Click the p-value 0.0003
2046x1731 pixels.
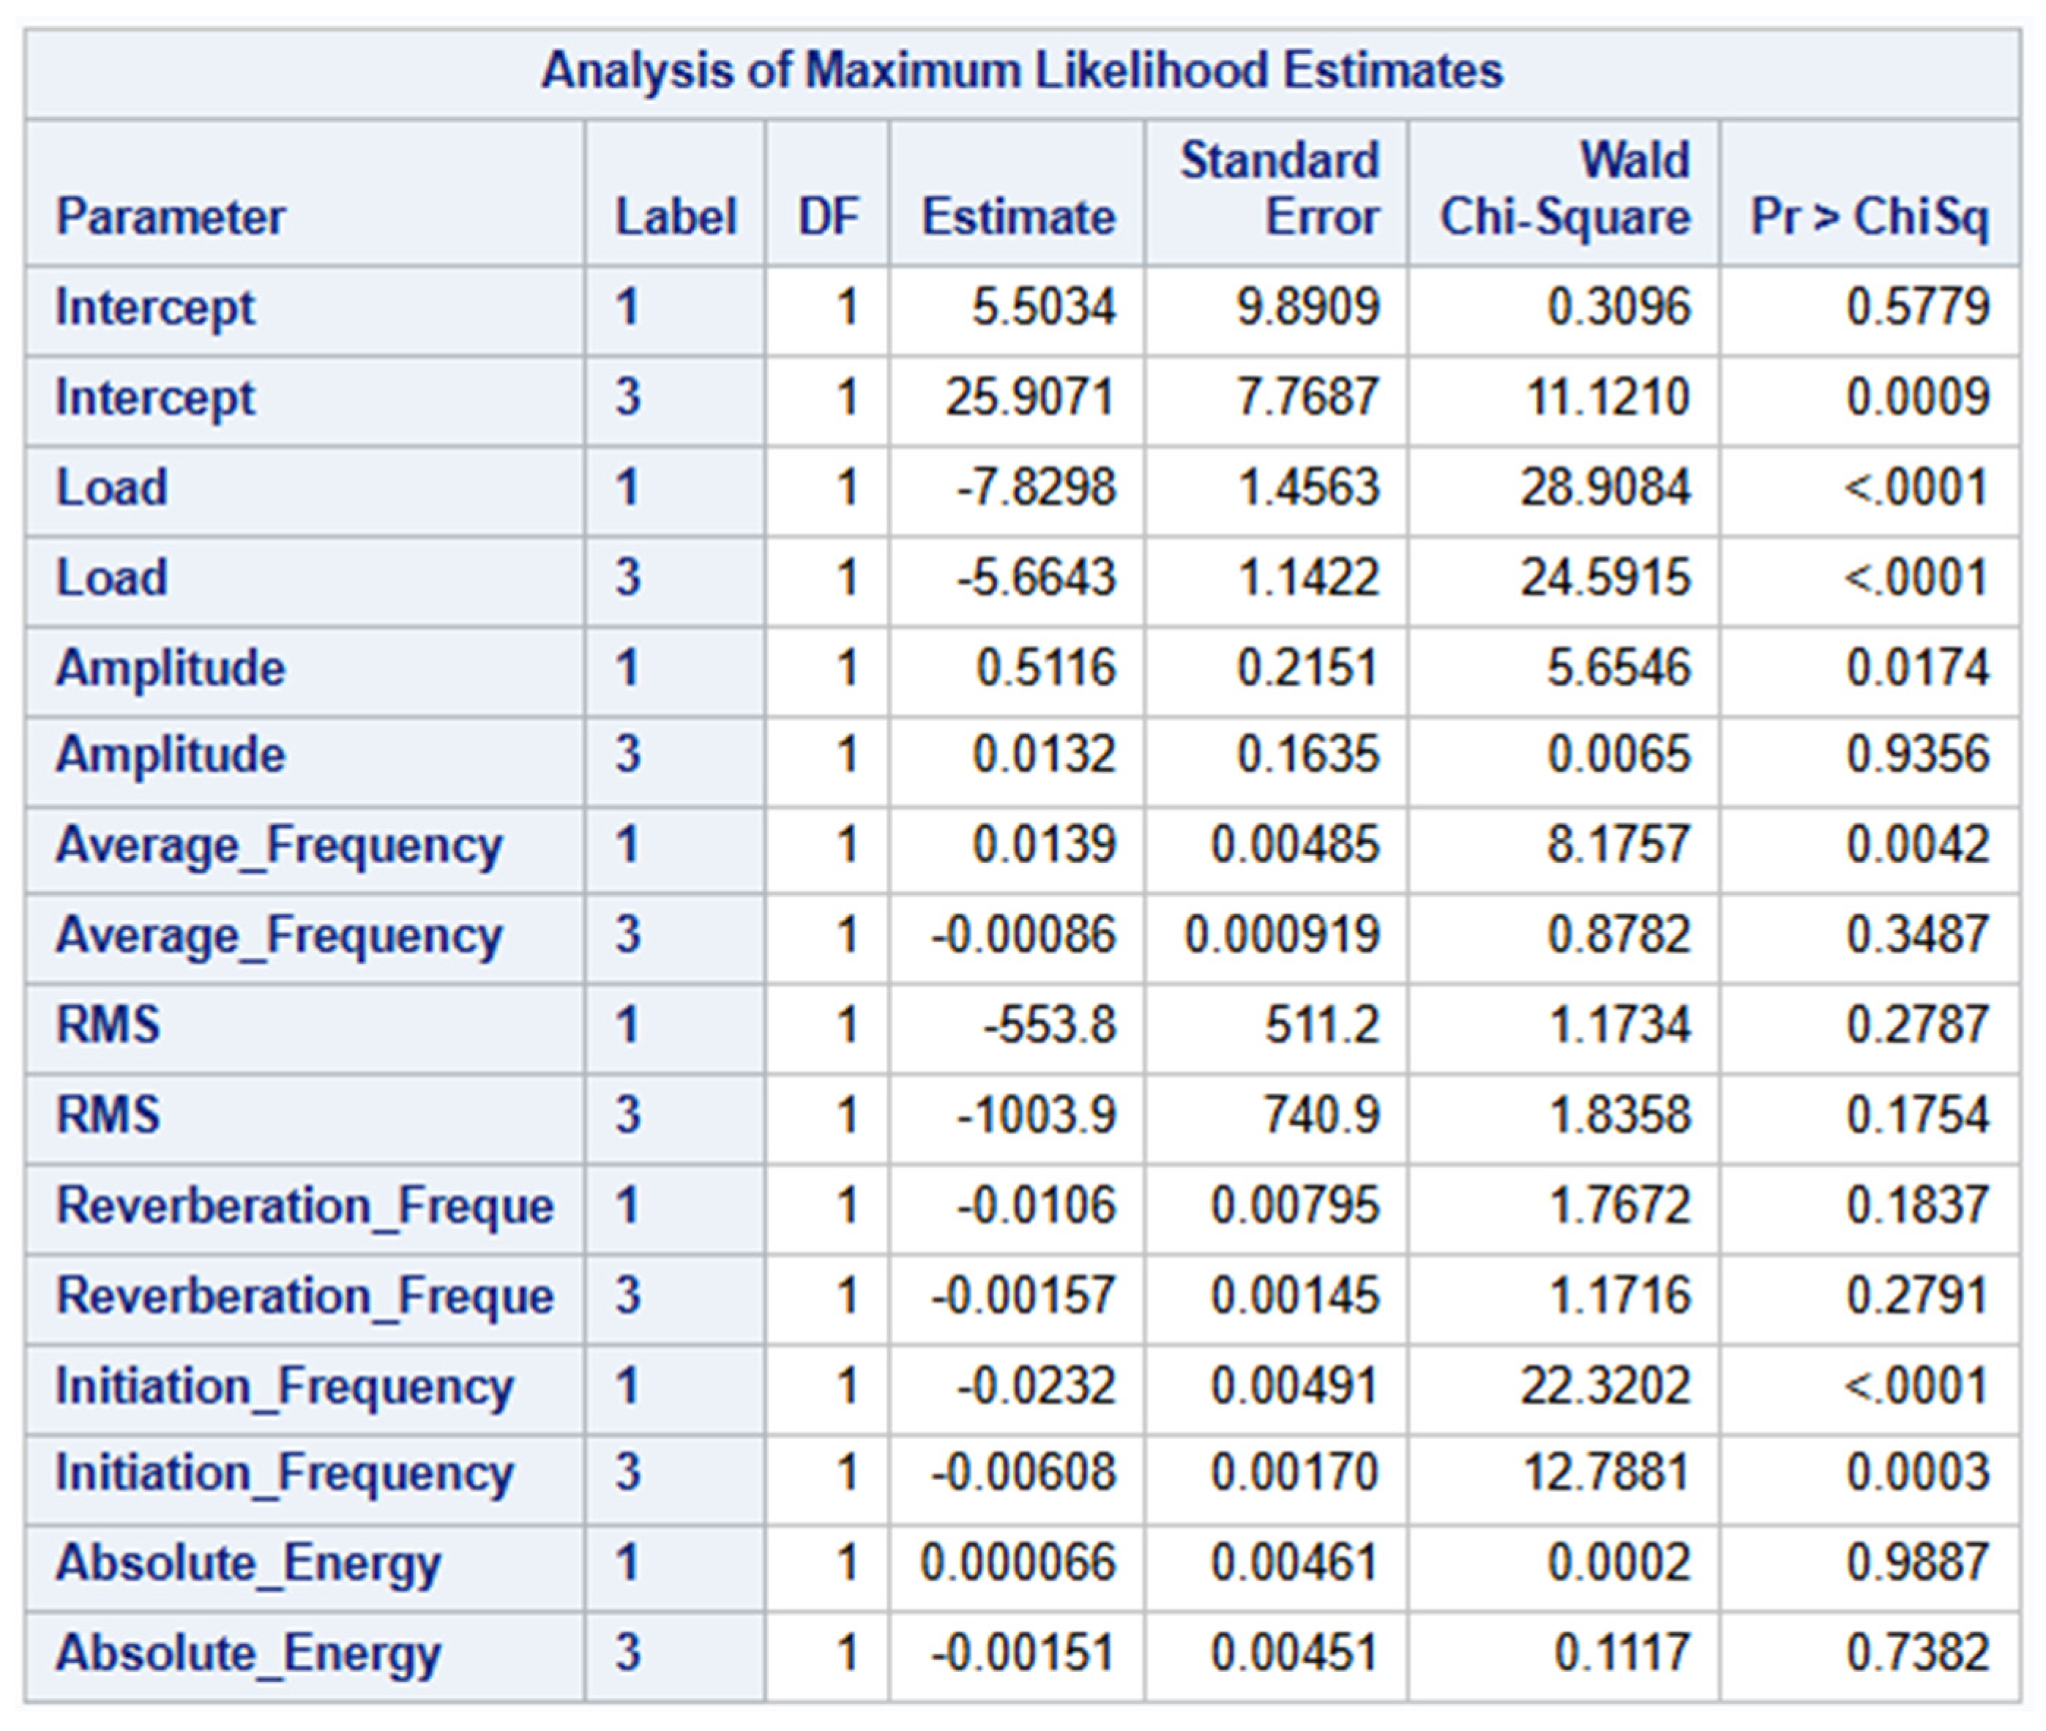click(x=1917, y=1474)
